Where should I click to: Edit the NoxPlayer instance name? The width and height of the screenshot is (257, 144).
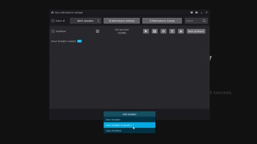[x=98, y=31]
